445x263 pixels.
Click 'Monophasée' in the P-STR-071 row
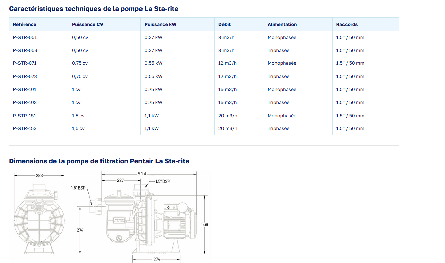pyautogui.click(x=282, y=63)
